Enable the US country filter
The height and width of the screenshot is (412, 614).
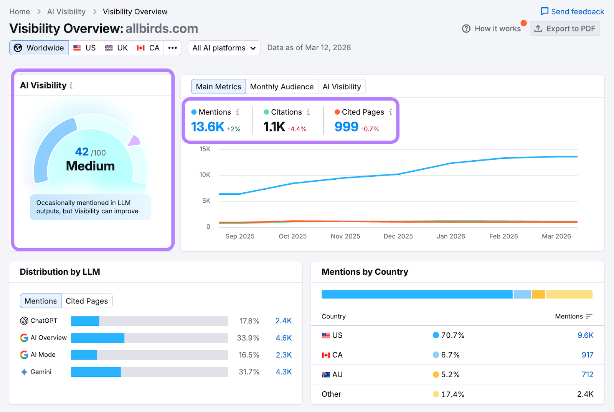click(x=84, y=48)
